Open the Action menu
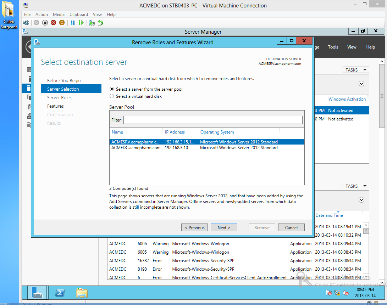The height and width of the screenshot is (305, 387). [x=42, y=14]
